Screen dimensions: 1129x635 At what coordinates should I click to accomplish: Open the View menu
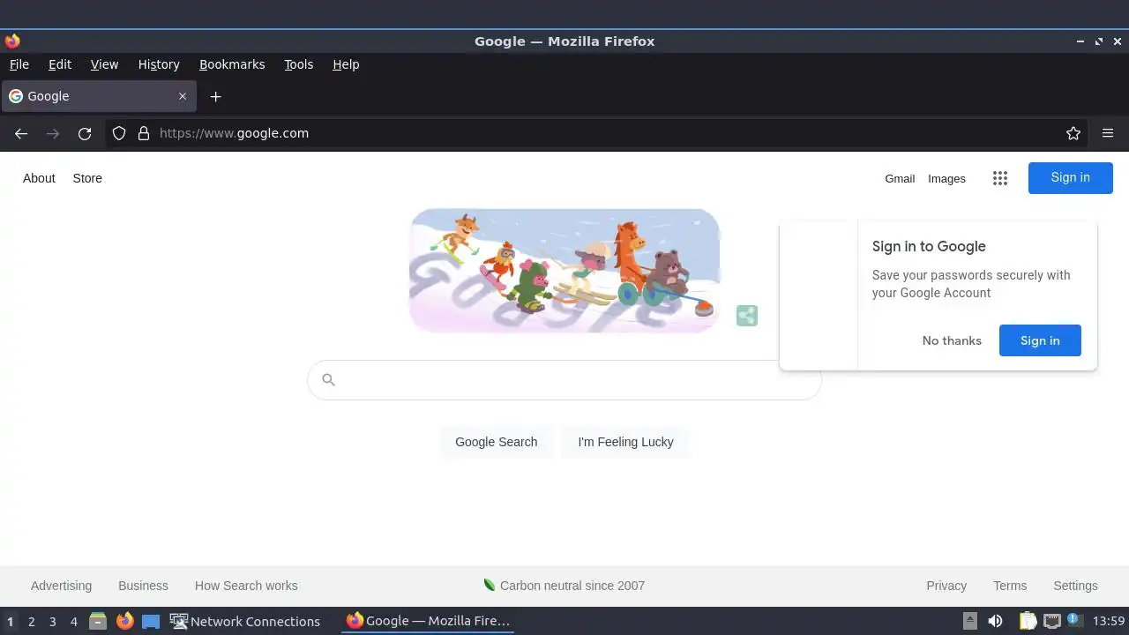click(104, 64)
